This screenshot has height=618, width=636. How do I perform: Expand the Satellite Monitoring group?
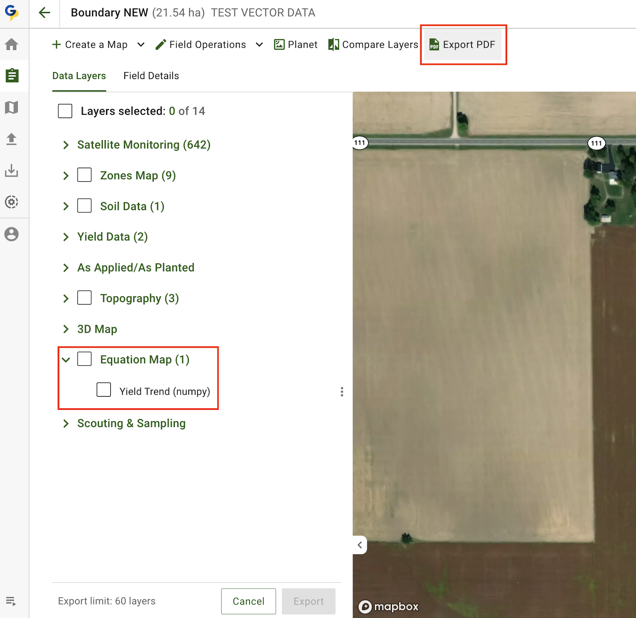pos(66,145)
